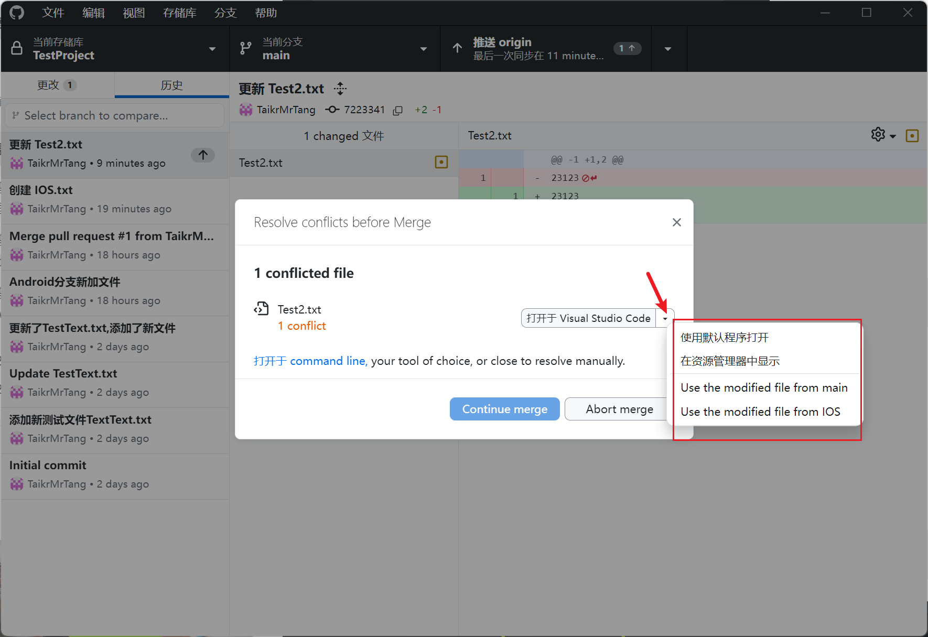Click the 打开于 command line link
The image size is (928, 637).
coord(310,361)
